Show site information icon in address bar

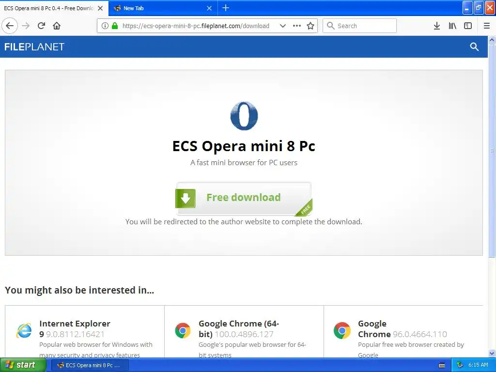pyautogui.click(x=105, y=26)
